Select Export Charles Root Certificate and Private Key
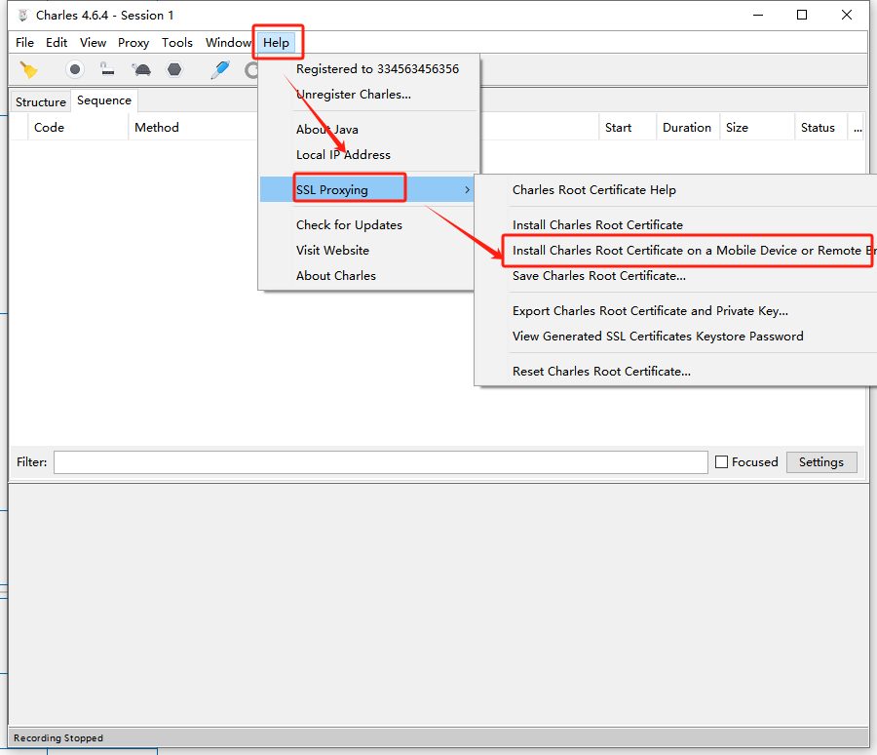The image size is (877, 755). [x=650, y=311]
